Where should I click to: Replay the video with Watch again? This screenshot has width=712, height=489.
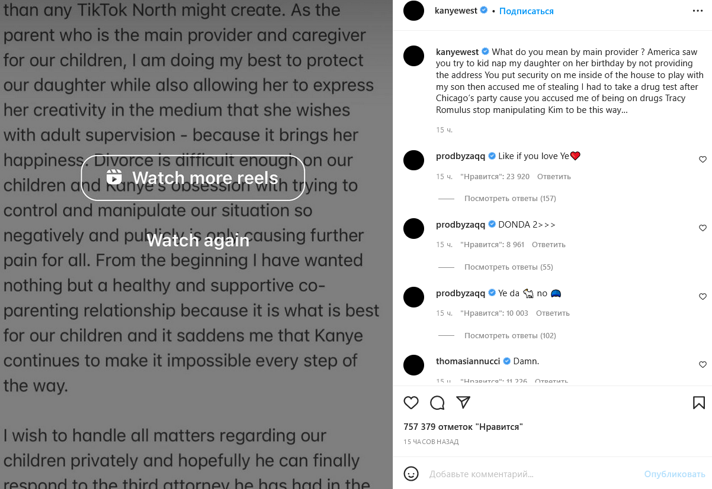pyautogui.click(x=198, y=240)
